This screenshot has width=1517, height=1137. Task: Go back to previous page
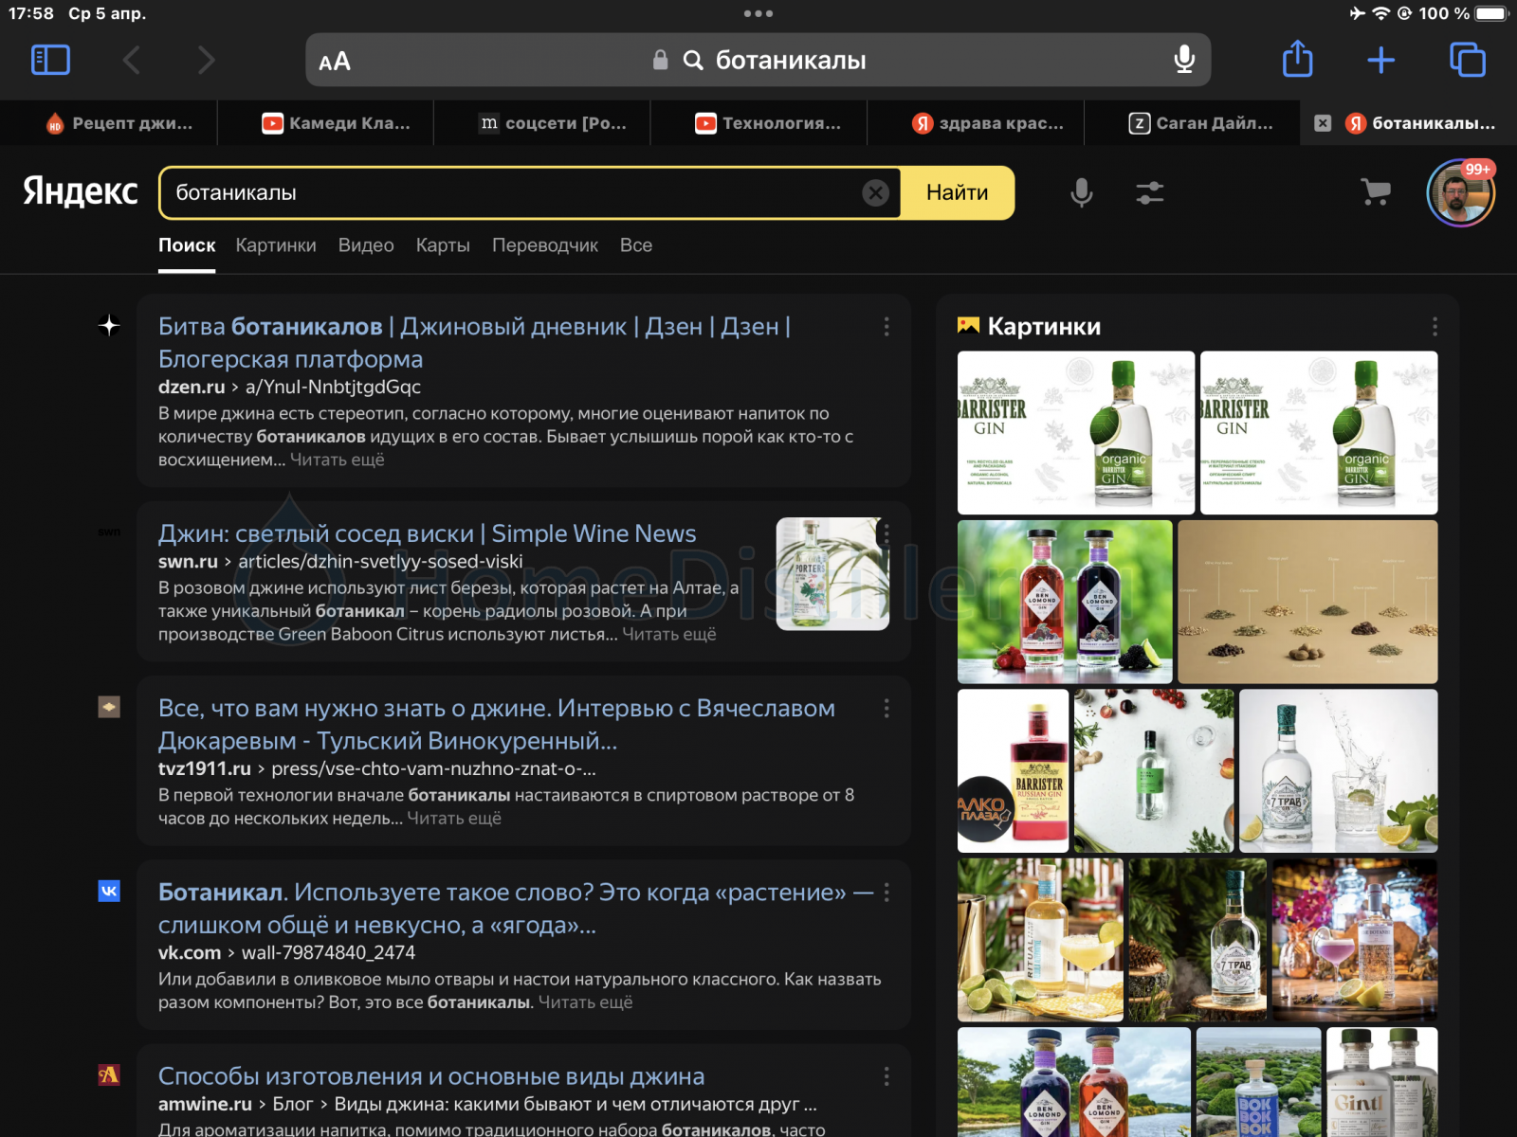132,61
